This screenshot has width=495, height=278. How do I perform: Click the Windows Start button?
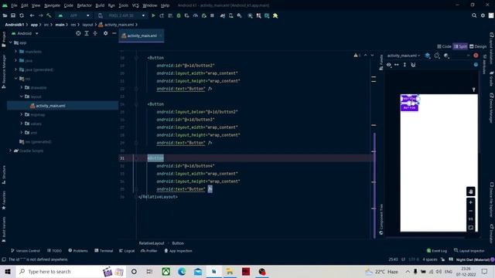8,271
